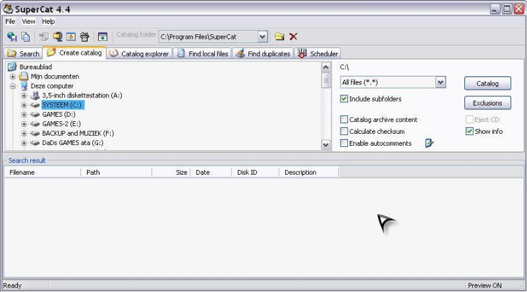This screenshot has width=527, height=292.
Task: Click the folder tree scrollbar thumb
Action: point(325,80)
